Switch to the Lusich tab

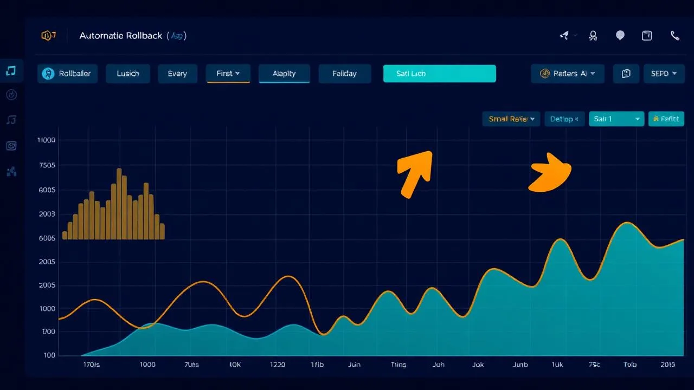tap(128, 74)
